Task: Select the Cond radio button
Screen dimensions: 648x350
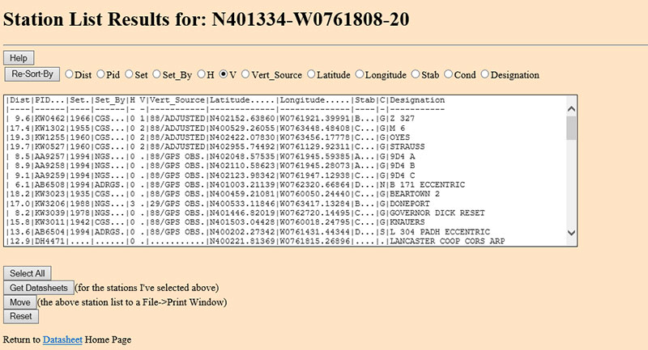Action: pyautogui.click(x=452, y=74)
